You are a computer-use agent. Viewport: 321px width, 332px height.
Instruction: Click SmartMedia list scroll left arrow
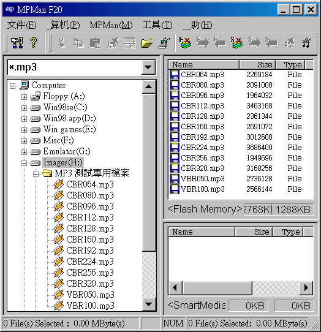175,288
